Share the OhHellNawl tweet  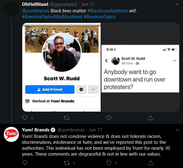tap(150, 118)
